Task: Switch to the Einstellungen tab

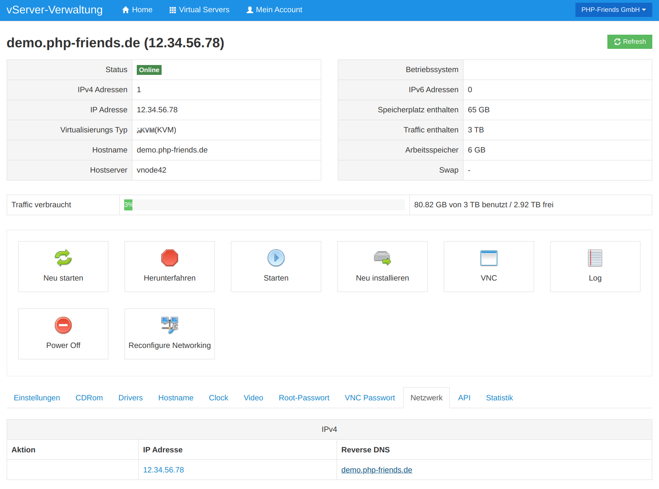Action: pyautogui.click(x=37, y=398)
